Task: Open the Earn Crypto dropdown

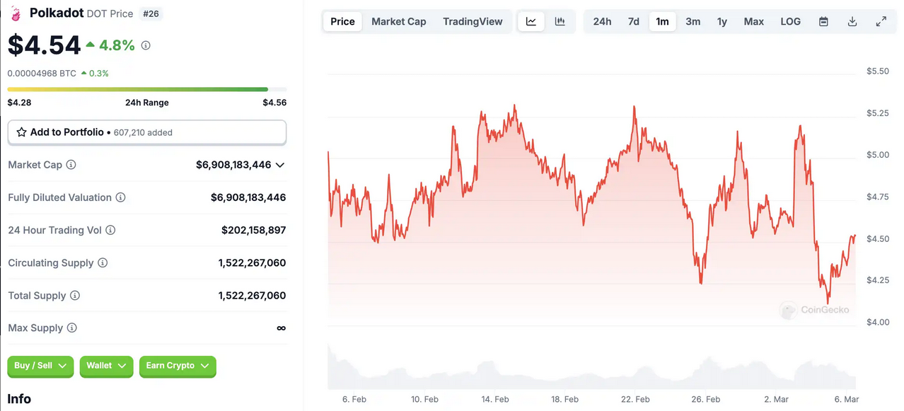Action: click(177, 366)
